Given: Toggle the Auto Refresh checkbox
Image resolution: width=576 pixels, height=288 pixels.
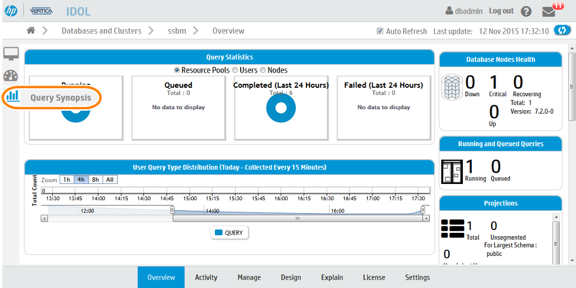Looking at the screenshot, I should (380, 31).
